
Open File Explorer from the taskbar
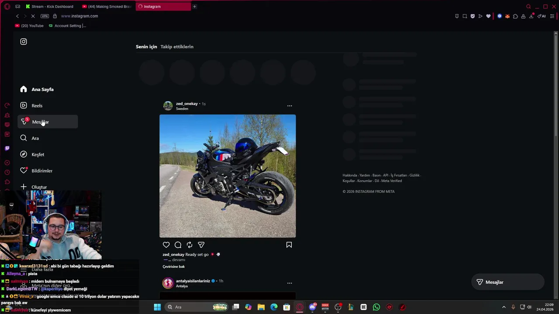click(x=261, y=307)
